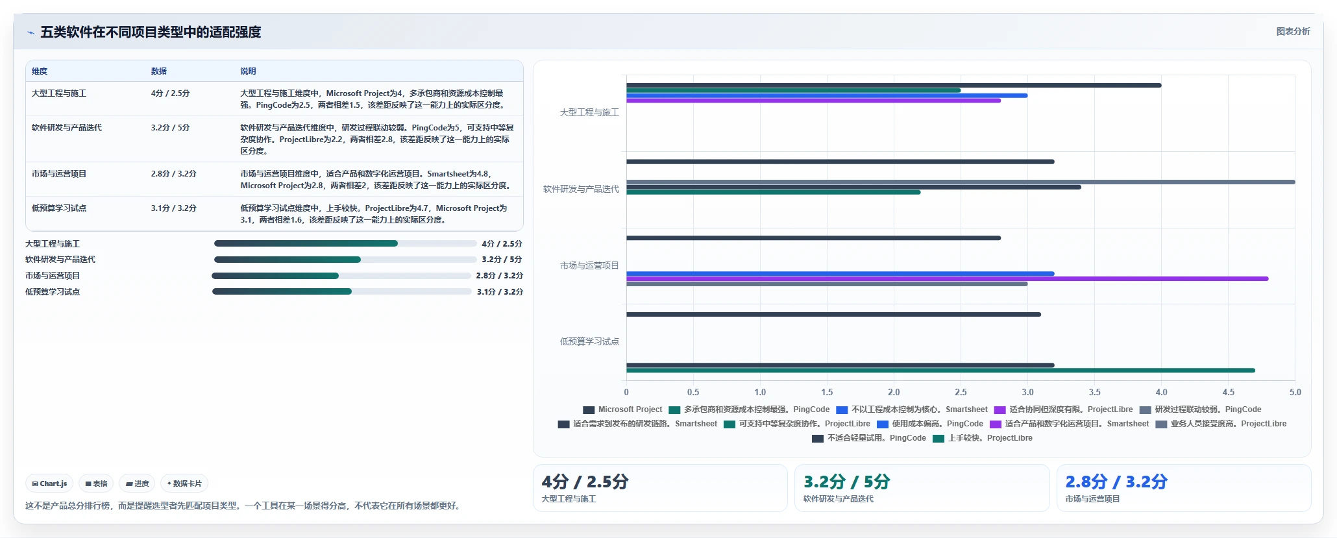
Task: Click the 软件研发与产品迭代 chart axis label
Action: click(x=581, y=190)
